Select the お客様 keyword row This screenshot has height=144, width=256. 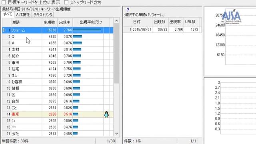click(58, 82)
